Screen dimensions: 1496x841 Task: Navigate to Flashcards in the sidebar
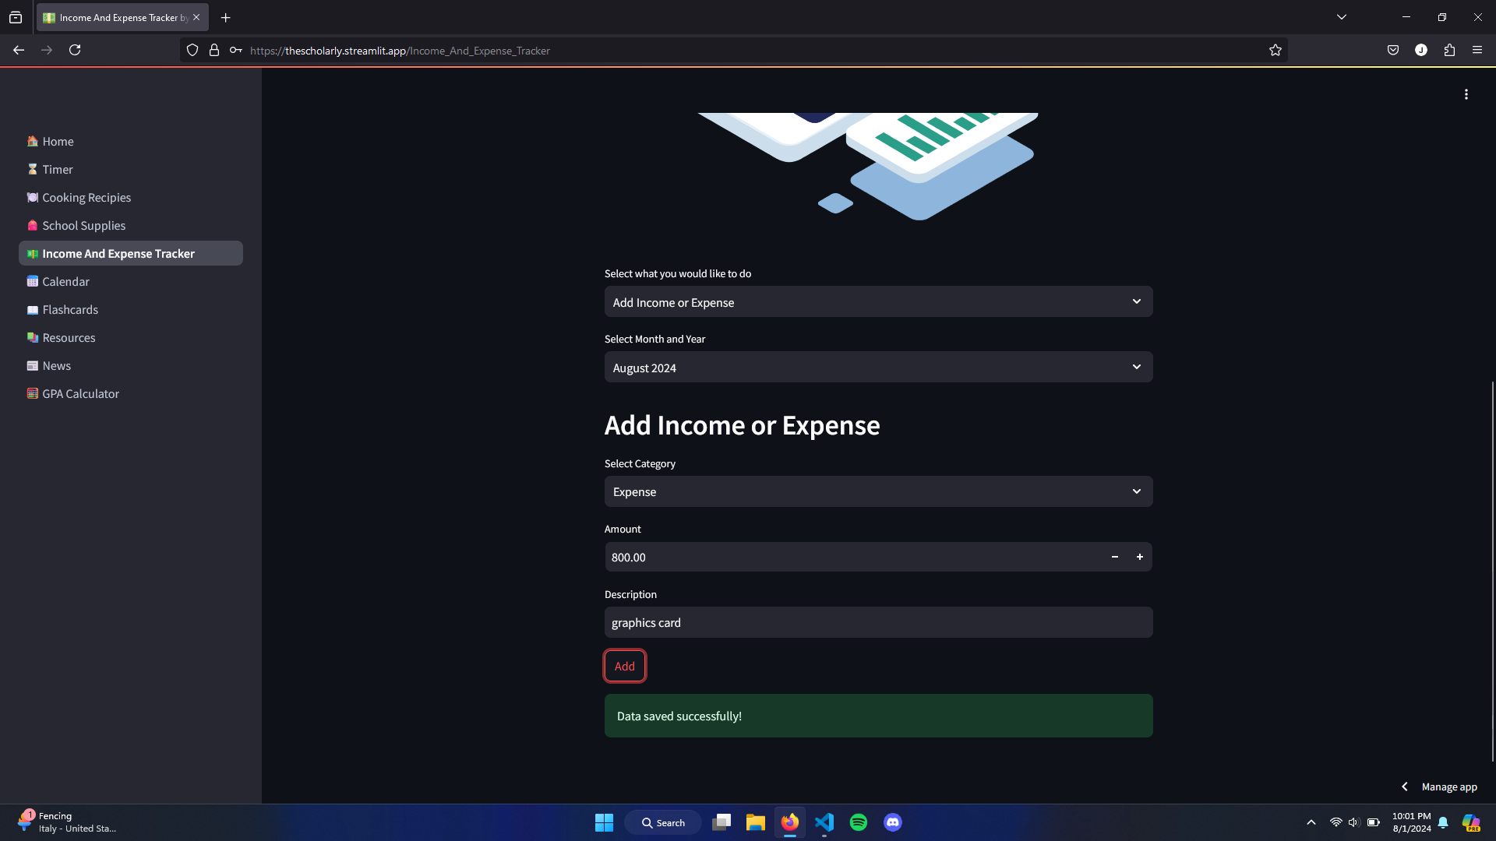coord(70,310)
